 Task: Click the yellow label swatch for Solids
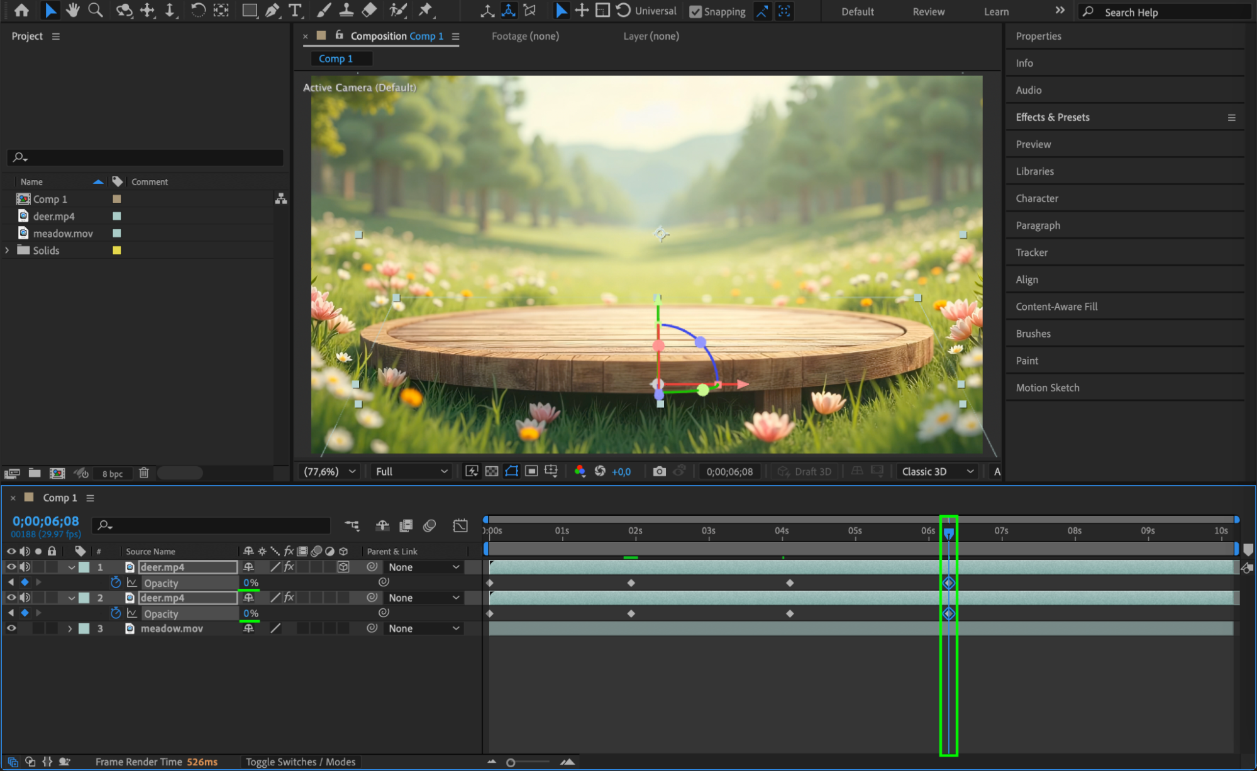(117, 250)
